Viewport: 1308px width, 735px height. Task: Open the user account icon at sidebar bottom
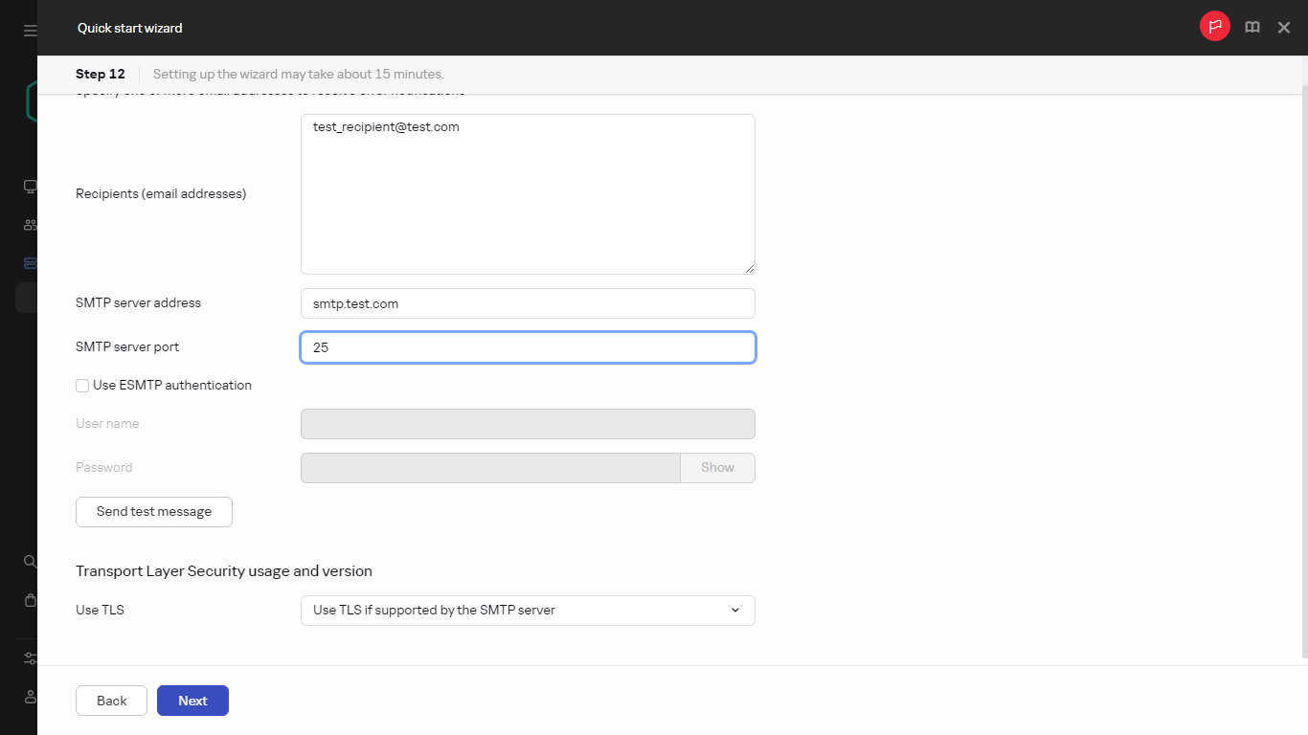pyautogui.click(x=30, y=697)
